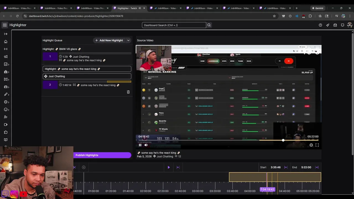Enter fullscreen on the source video
Image resolution: width=354 pixels, height=199 pixels.
317,145
